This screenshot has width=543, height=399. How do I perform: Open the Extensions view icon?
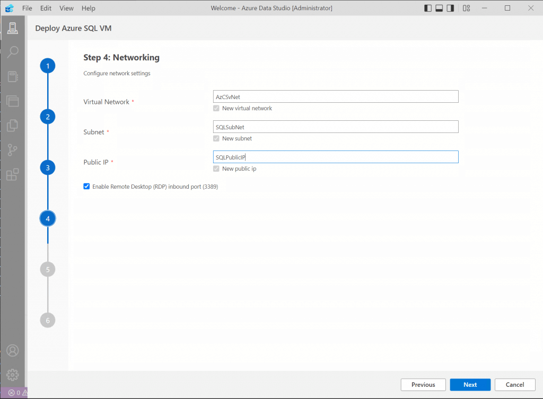[x=13, y=174]
